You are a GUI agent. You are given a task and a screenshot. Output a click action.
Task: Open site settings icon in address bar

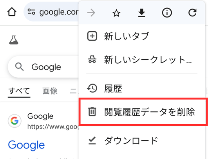pyautogui.click(x=31, y=12)
